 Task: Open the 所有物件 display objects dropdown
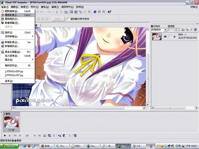click(165, 30)
